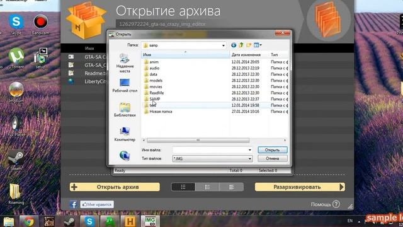Expand the Тип файлов dropdown
The height and width of the screenshot is (227, 403).
click(250, 159)
